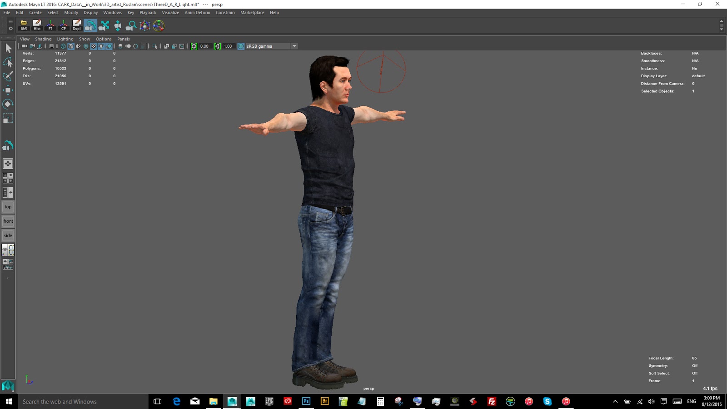Screen dimensions: 727x409
Task: Select the arrow Select tool
Action: coord(8,48)
